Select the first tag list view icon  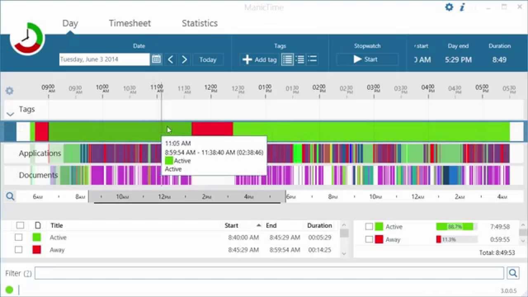point(288,59)
